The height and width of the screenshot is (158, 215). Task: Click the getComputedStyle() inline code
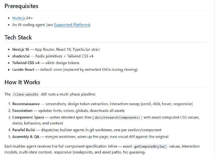click(x=150, y=146)
